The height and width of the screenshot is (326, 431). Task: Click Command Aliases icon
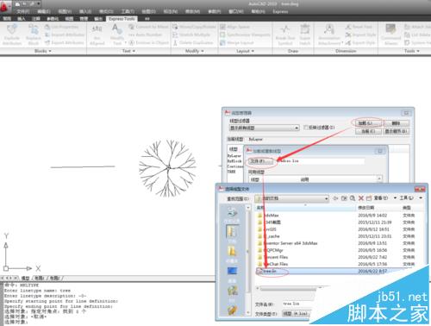[390, 34]
